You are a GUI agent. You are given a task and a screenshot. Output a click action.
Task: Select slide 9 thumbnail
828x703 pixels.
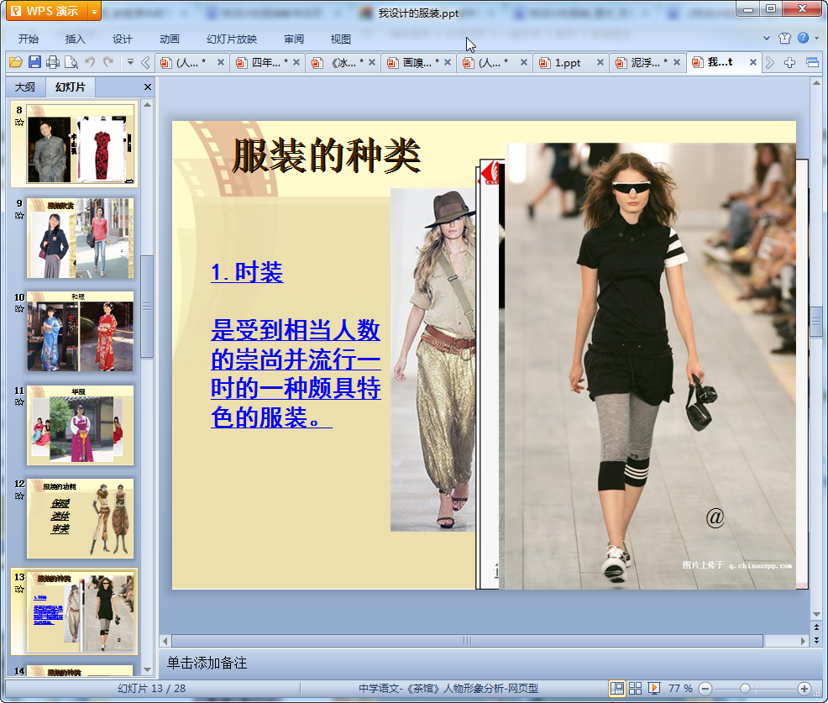tap(80, 239)
